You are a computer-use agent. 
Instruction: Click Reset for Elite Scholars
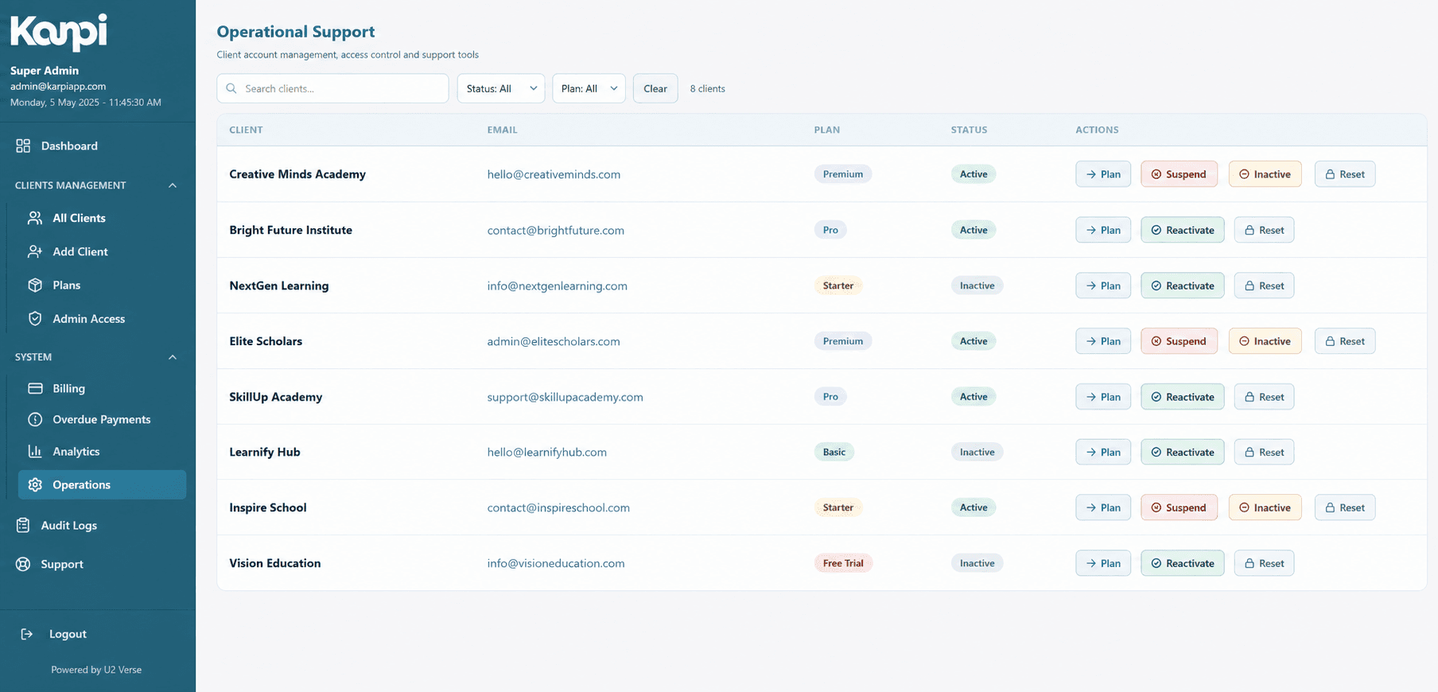(1345, 341)
